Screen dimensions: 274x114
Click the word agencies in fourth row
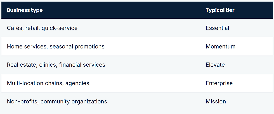pos(77,84)
